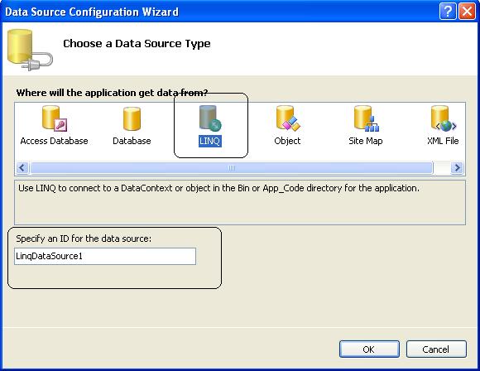Open the Help question mark button

(448, 12)
